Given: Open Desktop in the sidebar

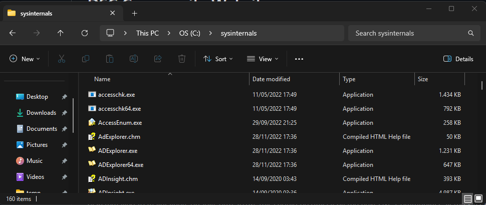Looking at the screenshot, I should point(37,97).
